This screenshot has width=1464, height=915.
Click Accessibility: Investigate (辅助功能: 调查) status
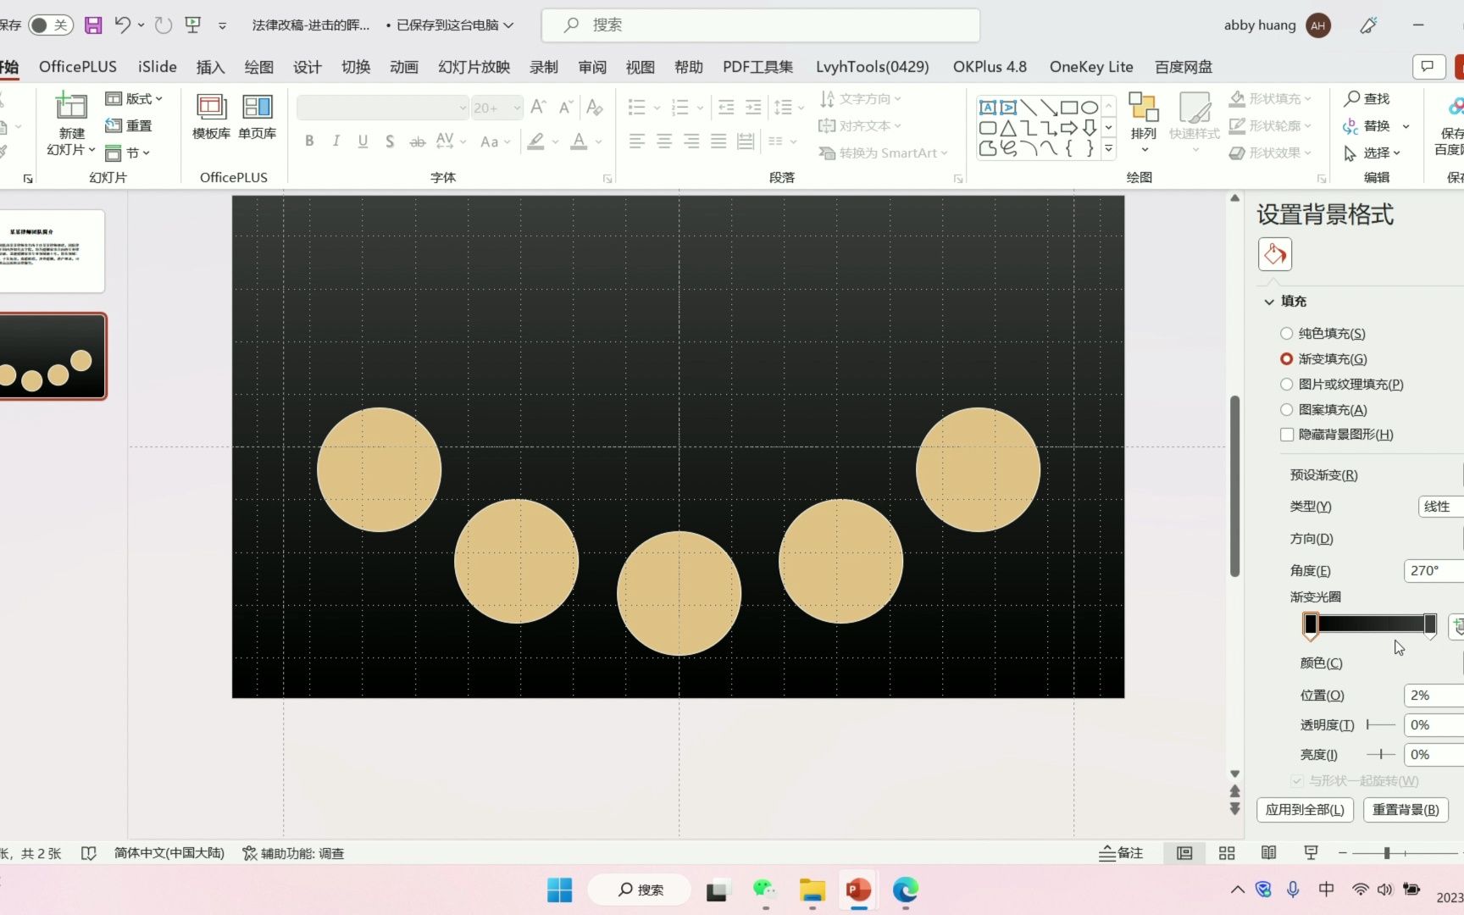click(x=293, y=853)
